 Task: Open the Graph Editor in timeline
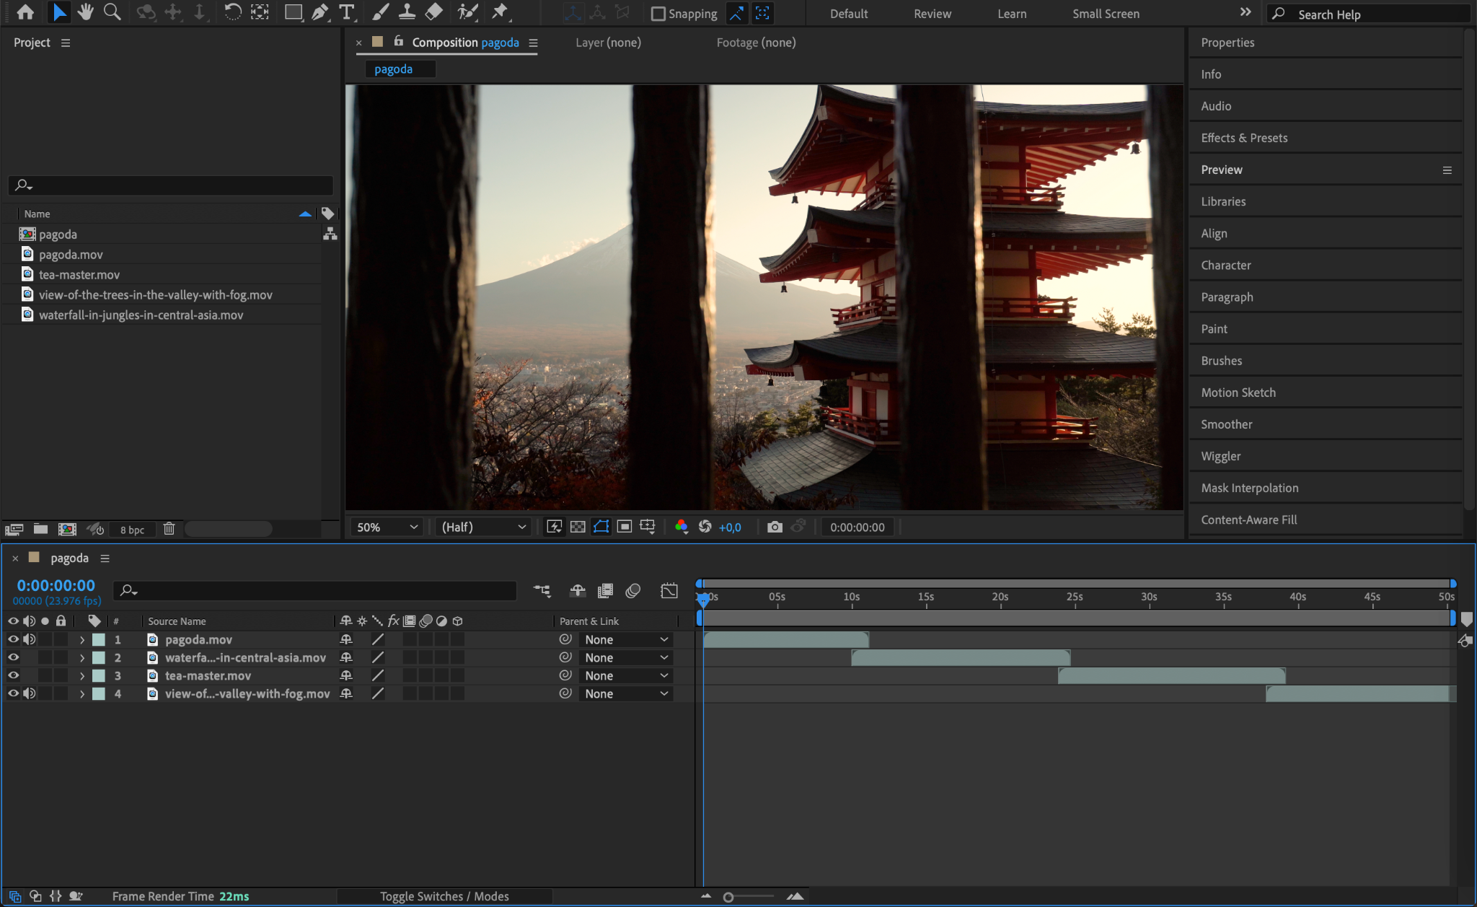coord(669,591)
